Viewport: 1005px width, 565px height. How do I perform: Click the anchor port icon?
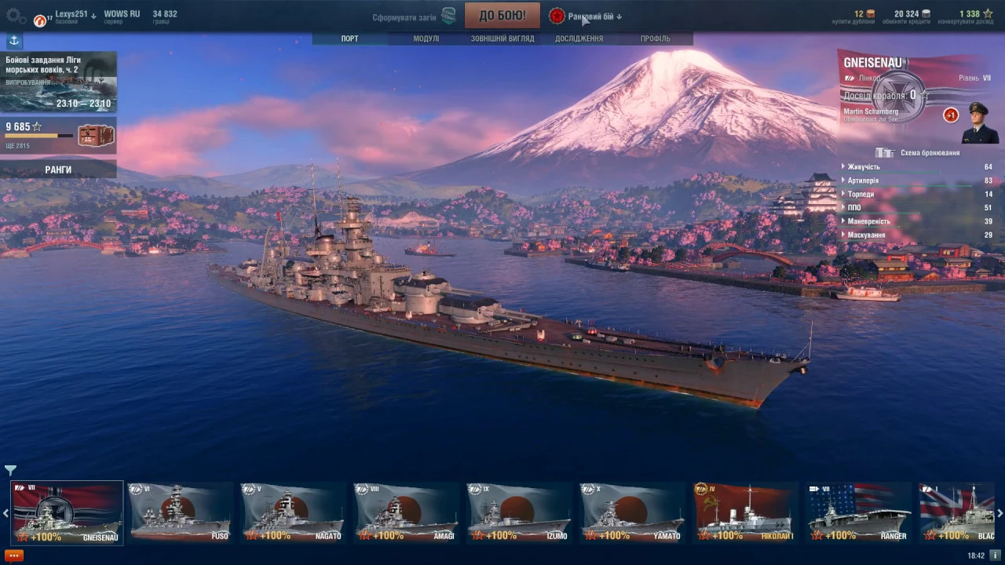(14, 41)
